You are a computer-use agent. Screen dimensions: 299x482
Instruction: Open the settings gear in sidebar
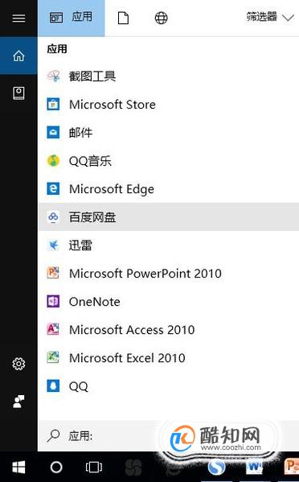pos(18,364)
